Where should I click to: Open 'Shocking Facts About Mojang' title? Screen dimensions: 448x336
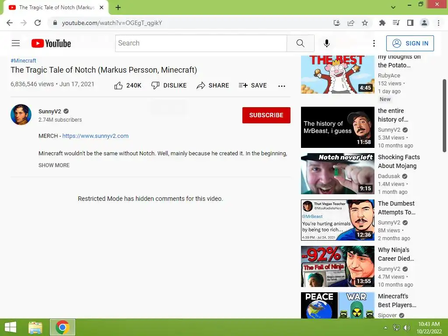[399, 161]
